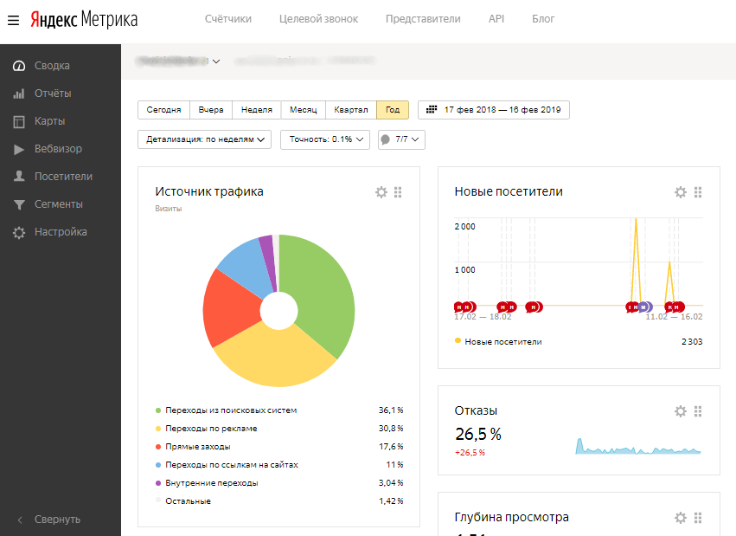Viewport: 736px width, 536px height.
Task: Open the date range calendar picker
Action: point(493,110)
